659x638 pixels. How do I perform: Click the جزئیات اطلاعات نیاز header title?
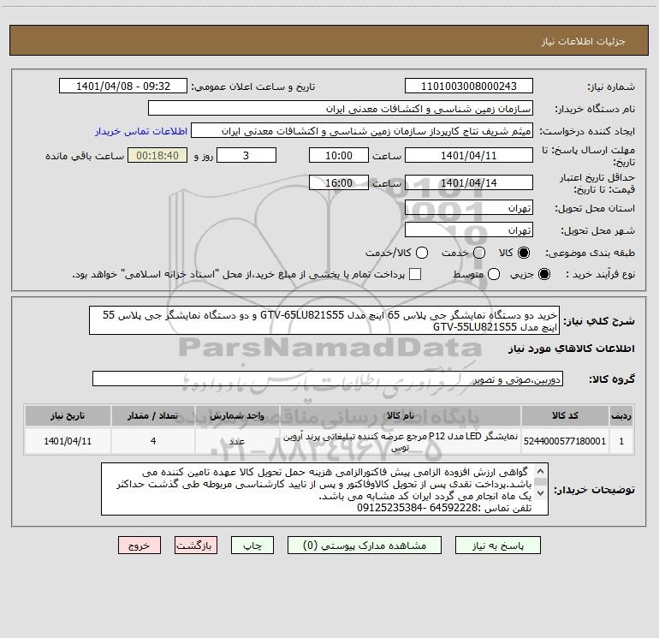click(x=584, y=41)
